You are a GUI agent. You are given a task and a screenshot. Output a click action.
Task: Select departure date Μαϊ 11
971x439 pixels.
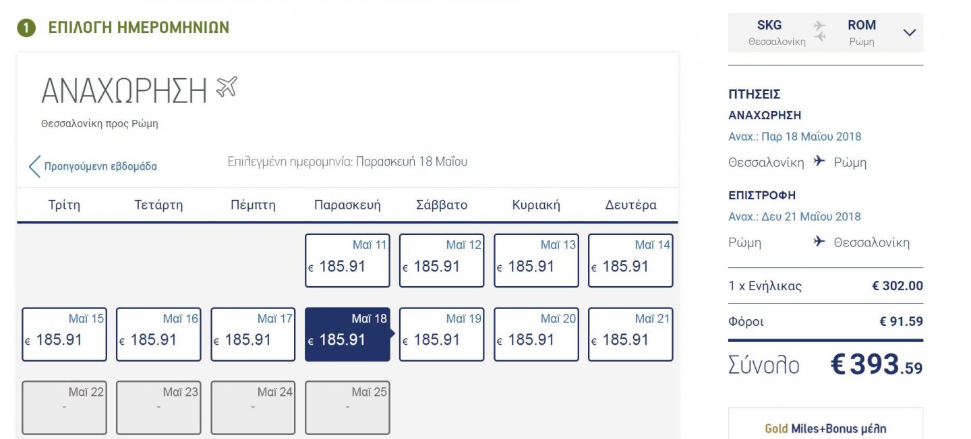(x=347, y=261)
